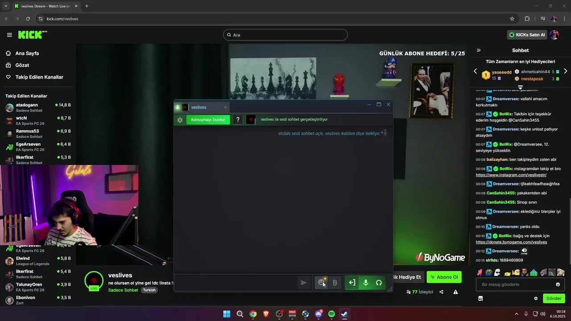The height and width of the screenshot is (321, 571).
Task: Click the paperclip attachment icon in Steam chat
Action: 335,282
